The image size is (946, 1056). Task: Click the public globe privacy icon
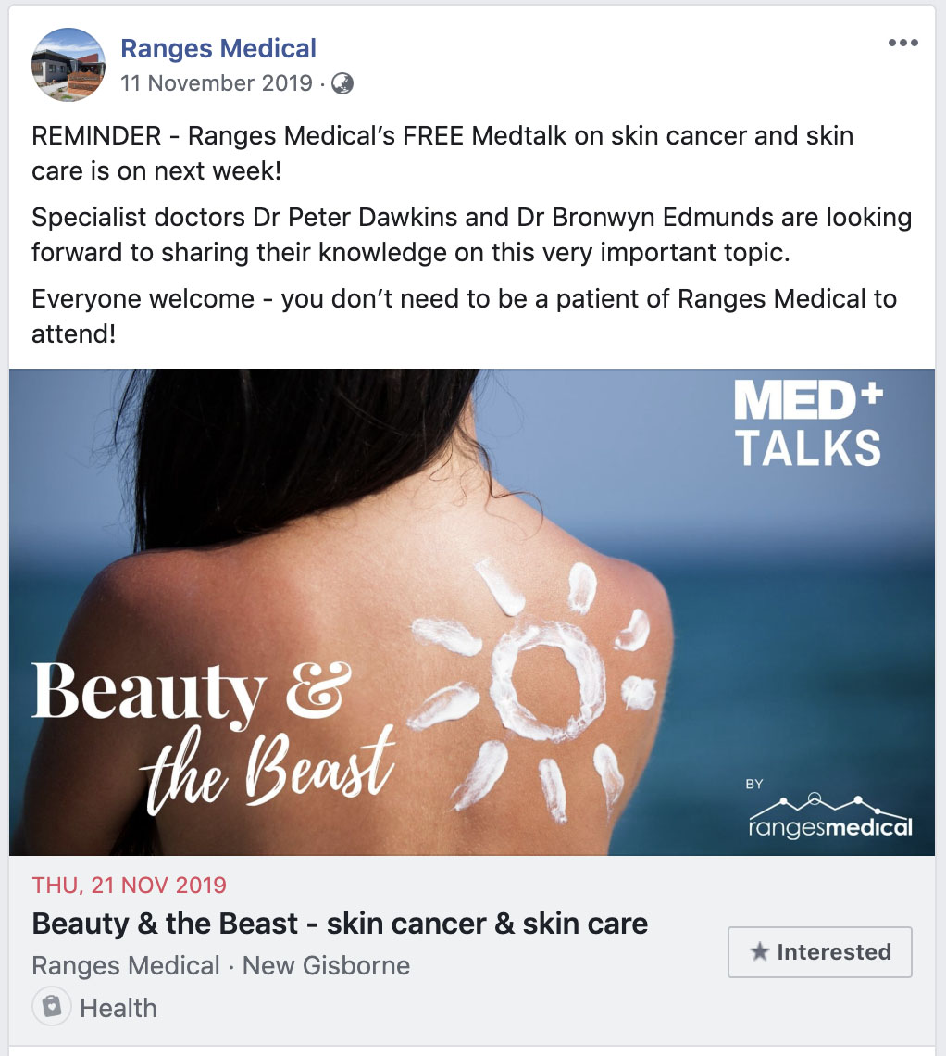point(342,83)
